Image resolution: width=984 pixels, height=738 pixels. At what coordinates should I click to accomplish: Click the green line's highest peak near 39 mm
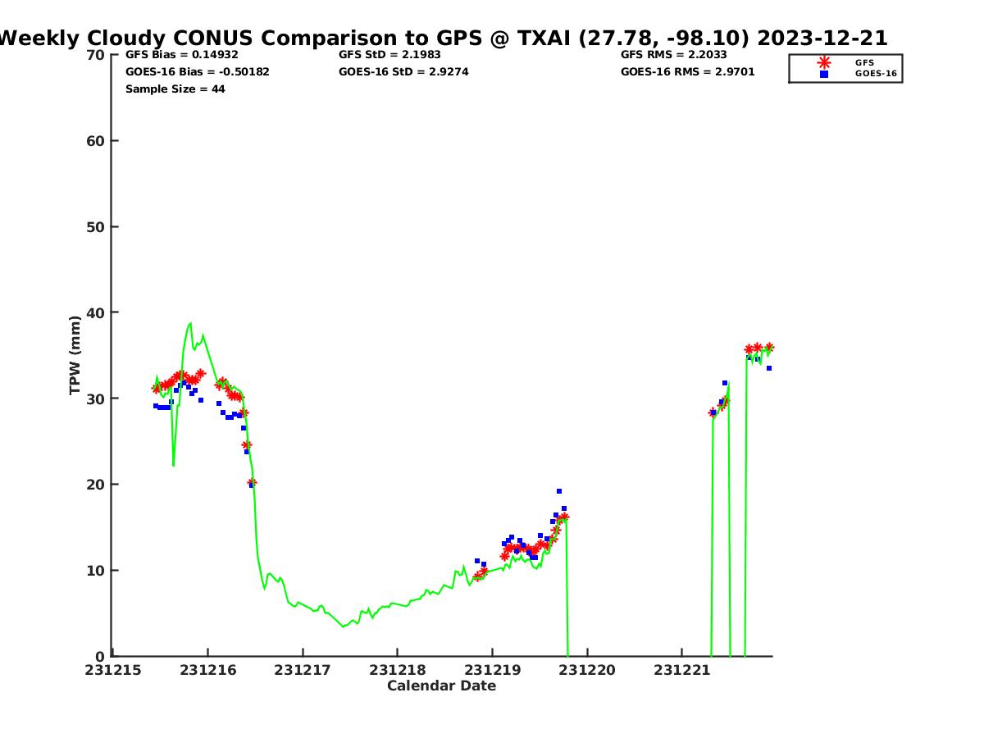[190, 323]
